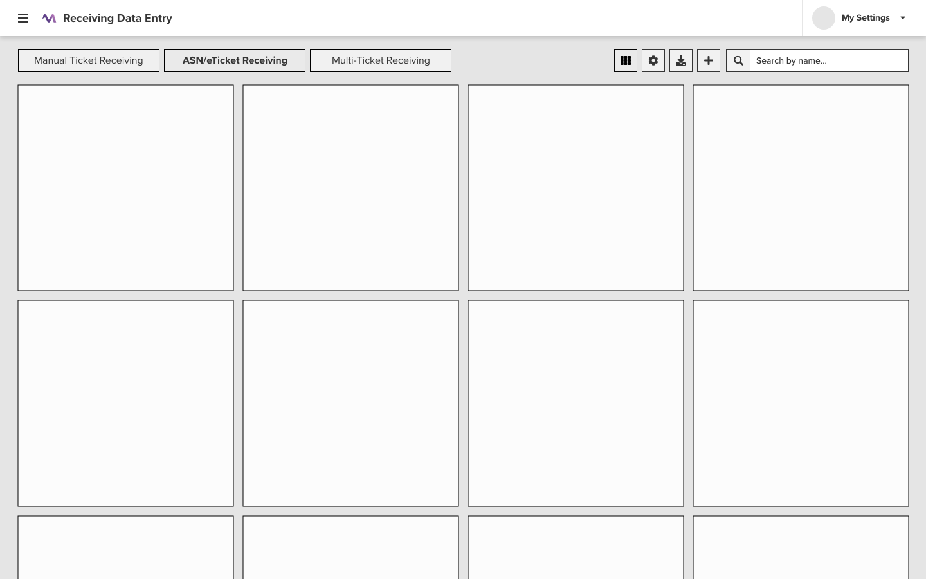Click the search magnifier icon

[x=738, y=60]
